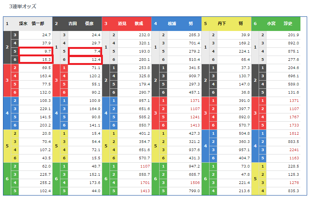Click the 15.4 odds cell
This screenshot has height=197, width=309.
[x=85, y=134]
